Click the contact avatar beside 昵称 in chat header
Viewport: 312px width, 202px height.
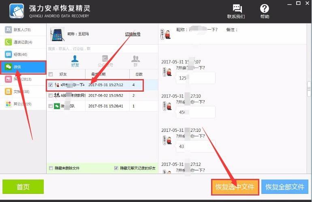[166, 34]
